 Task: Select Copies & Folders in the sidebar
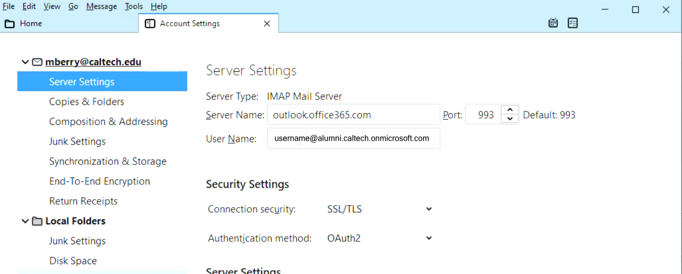tap(86, 102)
